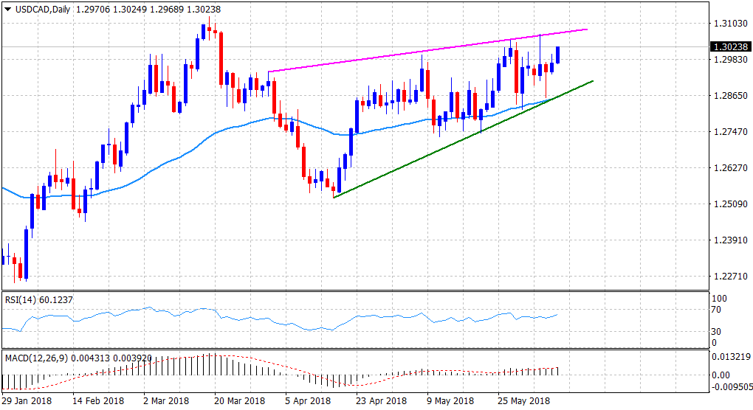Click the 14 Feb 2018 date label
Screen dimensions: 753x410
(98, 401)
